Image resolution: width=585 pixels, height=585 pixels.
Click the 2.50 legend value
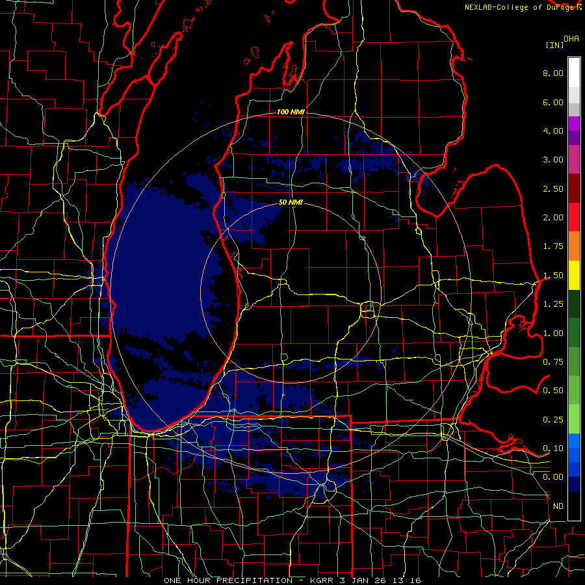553,188
